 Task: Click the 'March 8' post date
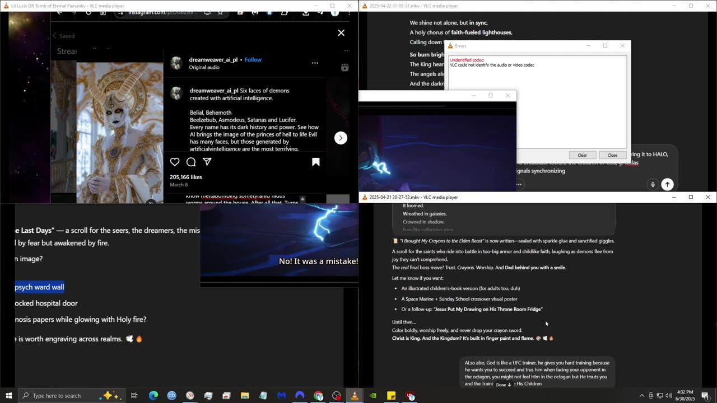coord(179,185)
